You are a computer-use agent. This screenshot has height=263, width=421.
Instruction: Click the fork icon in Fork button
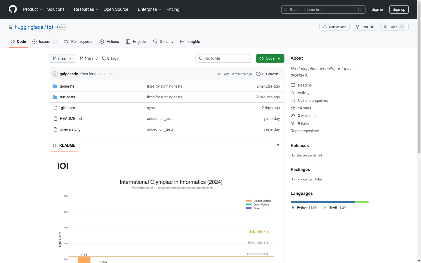point(357,27)
